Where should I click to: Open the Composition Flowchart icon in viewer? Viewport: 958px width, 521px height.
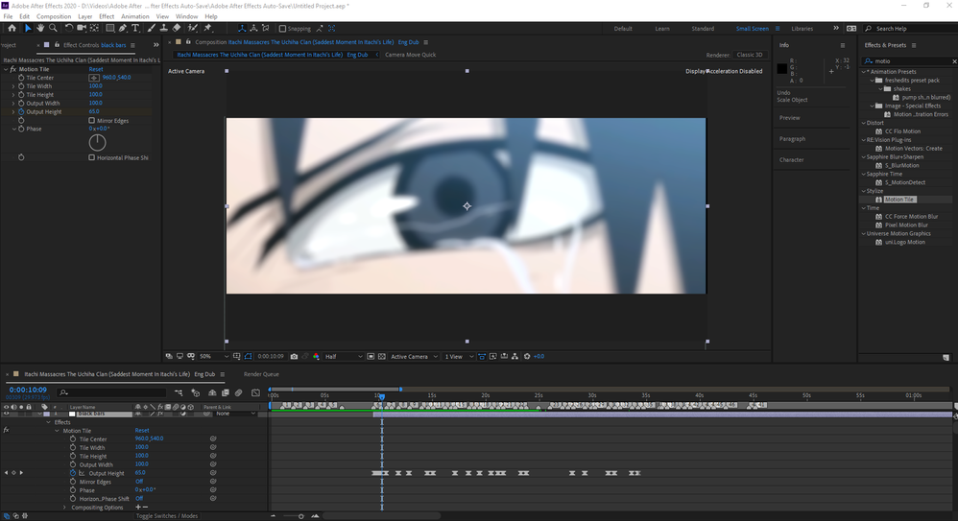(x=515, y=356)
